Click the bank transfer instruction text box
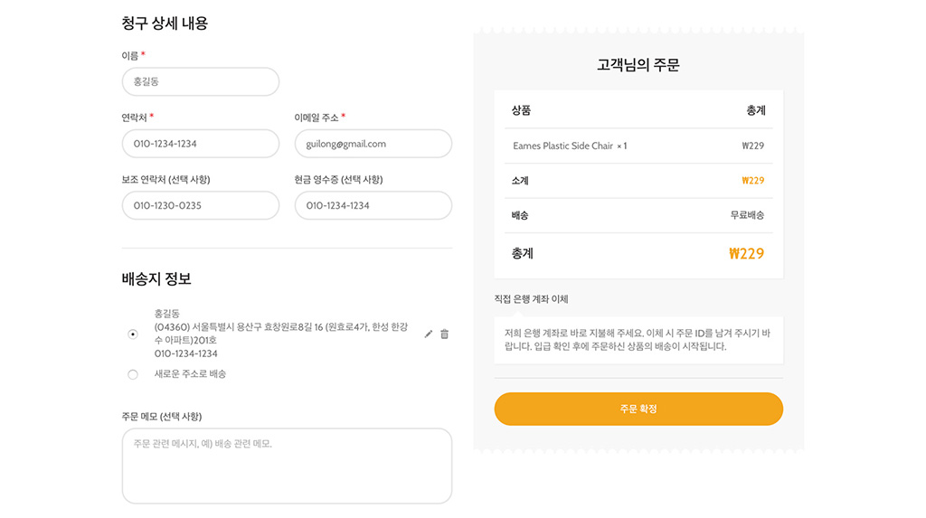Image resolution: width=926 pixels, height=518 pixels. 638,340
